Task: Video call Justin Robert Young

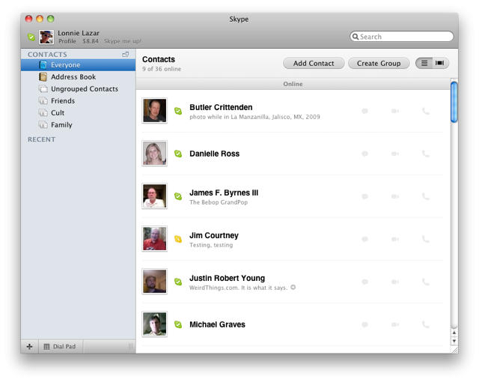Action: pyautogui.click(x=395, y=282)
